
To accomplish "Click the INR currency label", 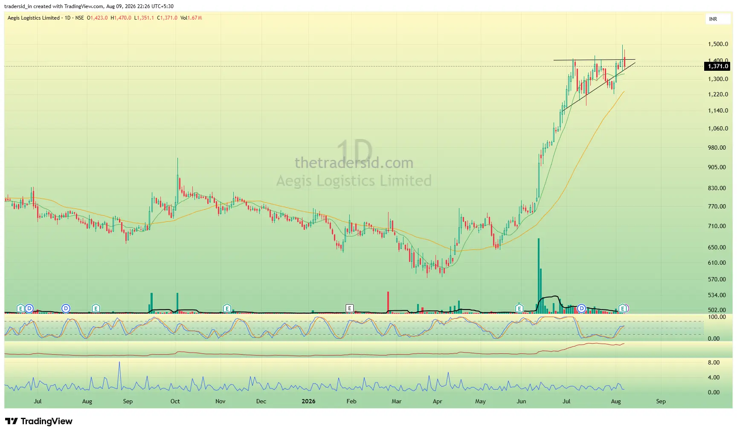I will (x=713, y=19).
